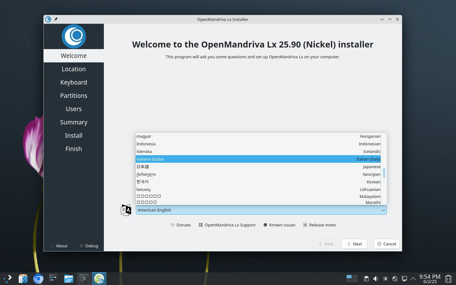The height and width of the screenshot is (285, 456).
Task: Switch virtual desktop using the pager
Action: click(352, 279)
